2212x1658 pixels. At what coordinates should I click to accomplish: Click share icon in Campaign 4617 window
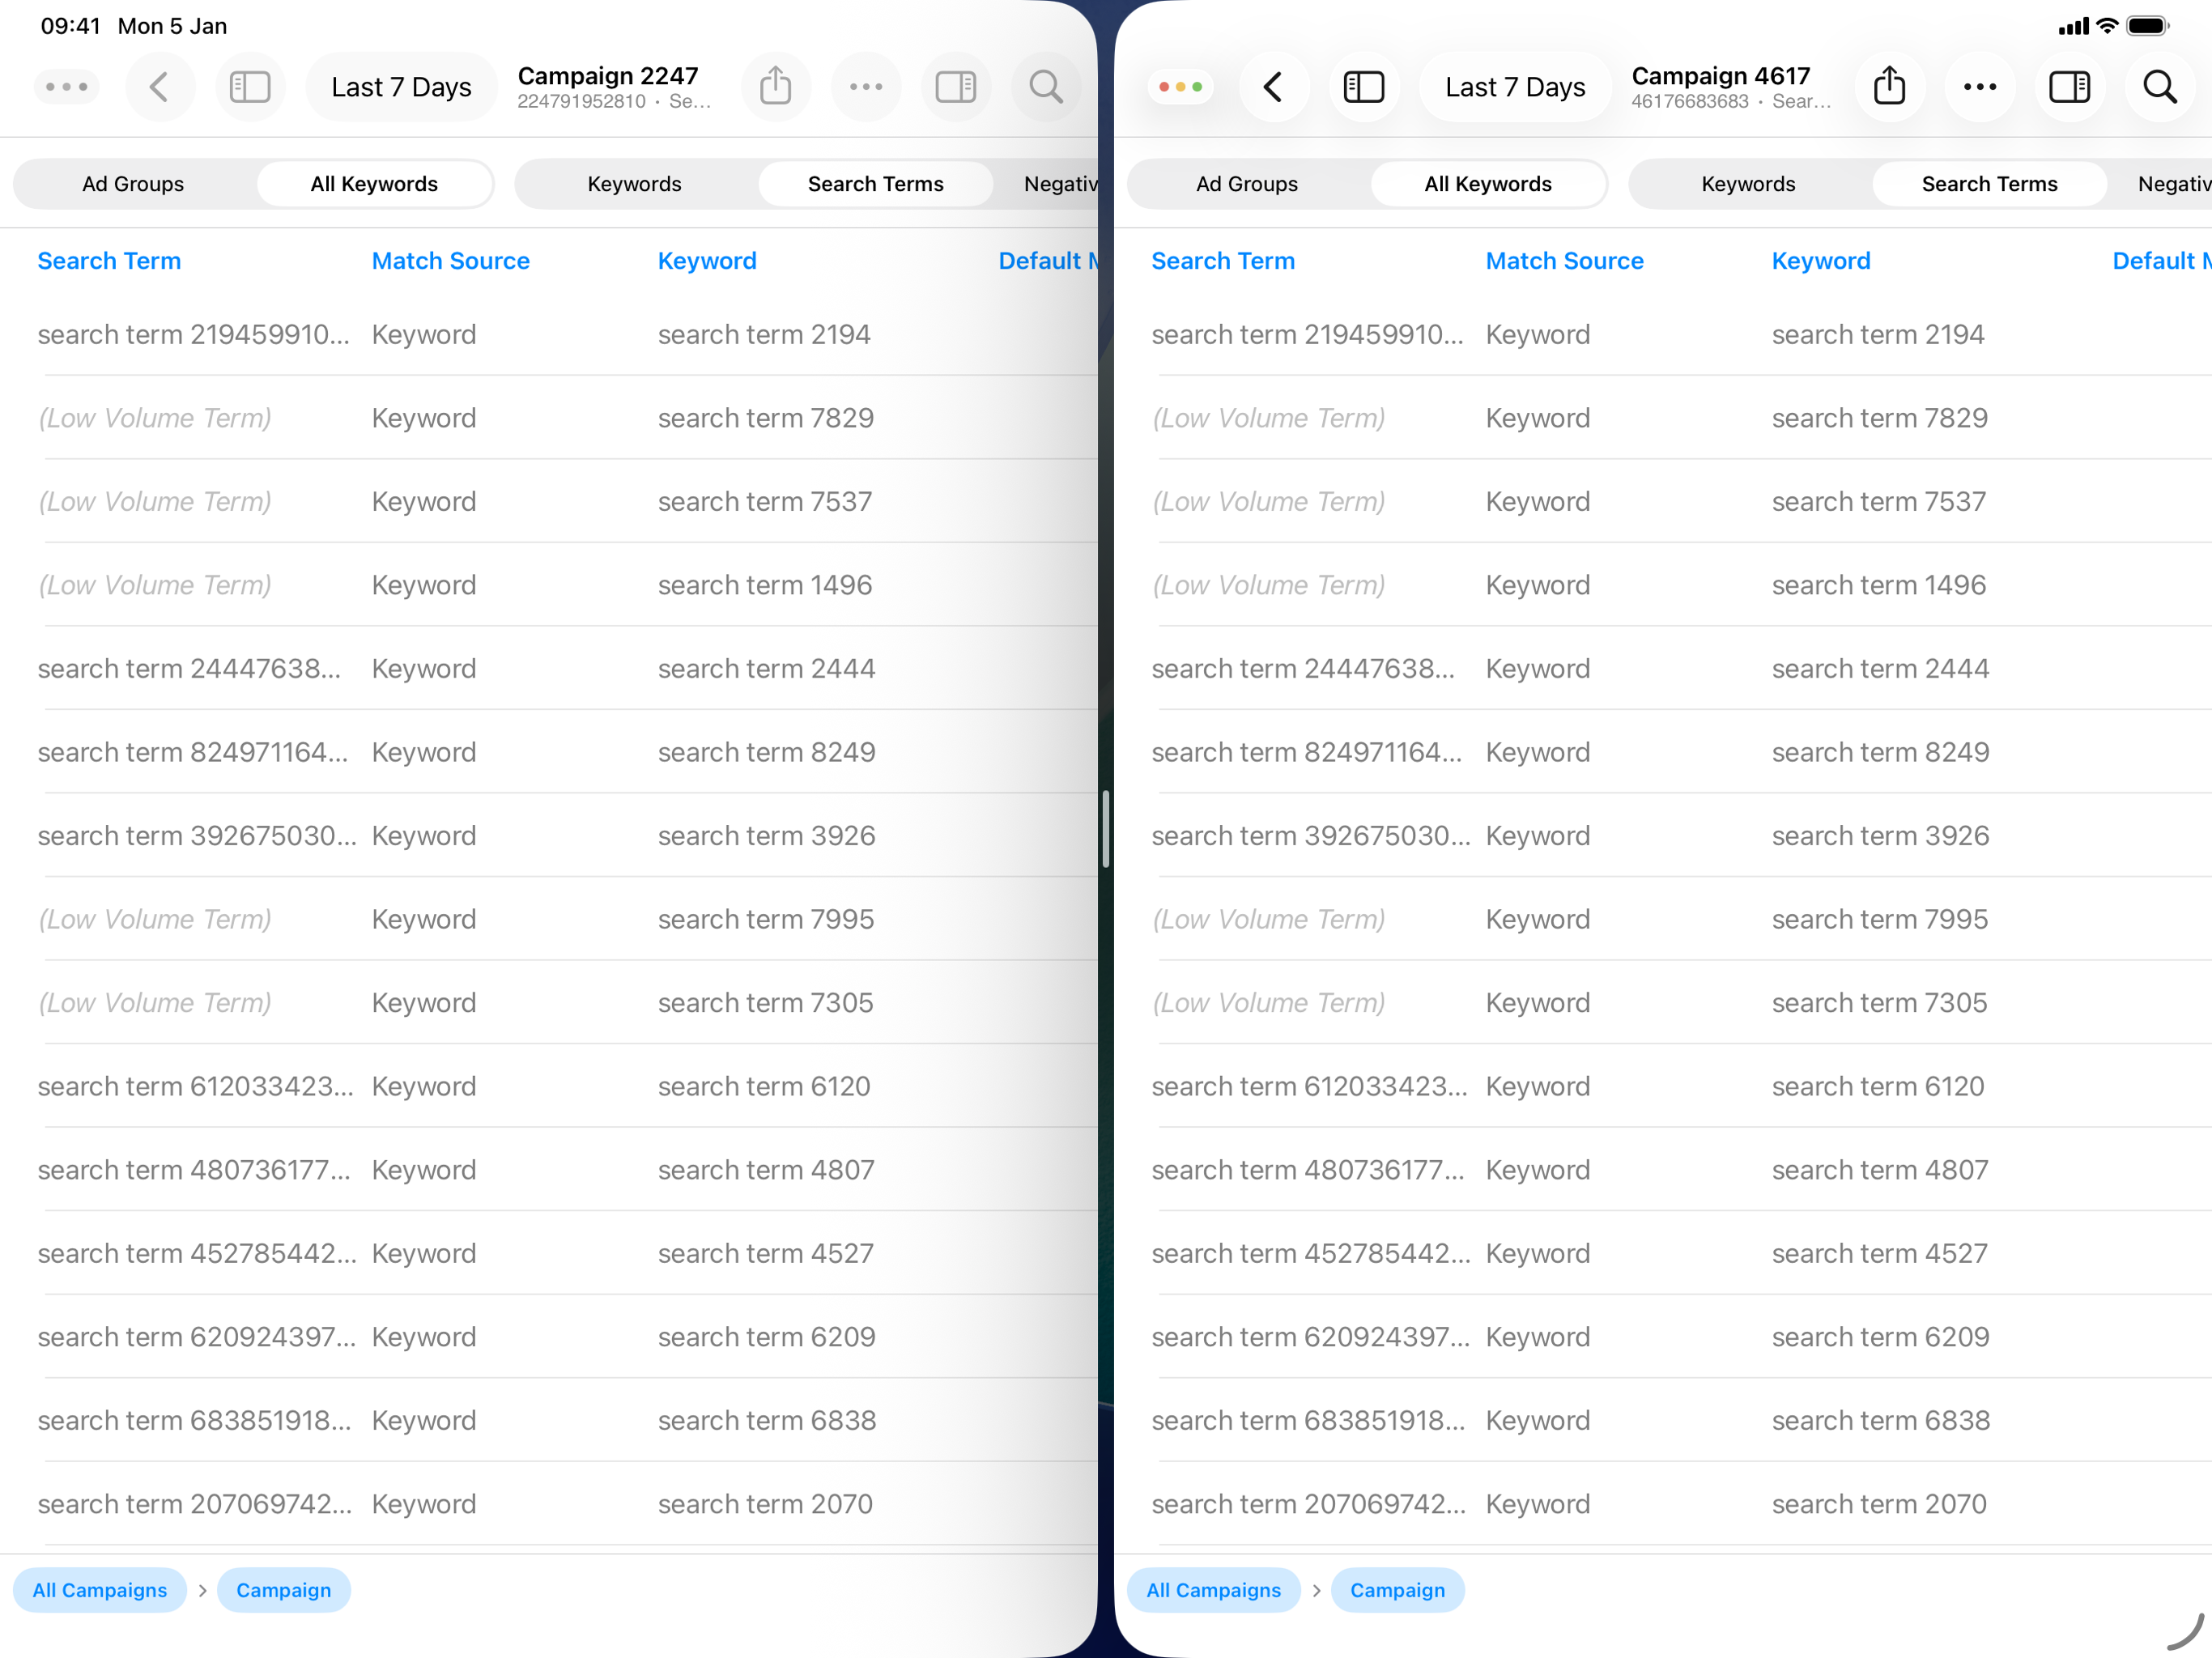(1888, 87)
